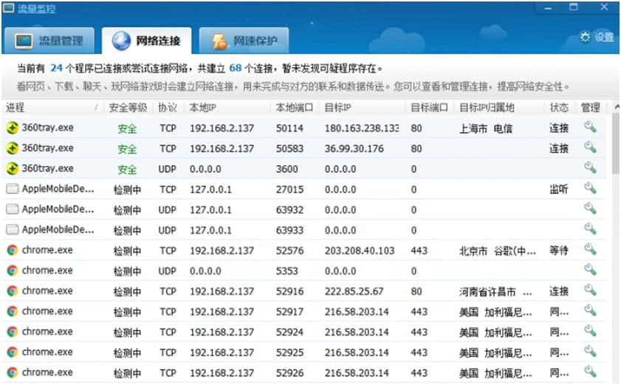Click the 监听 status cell
This screenshot has width=621, height=385.
click(x=559, y=190)
